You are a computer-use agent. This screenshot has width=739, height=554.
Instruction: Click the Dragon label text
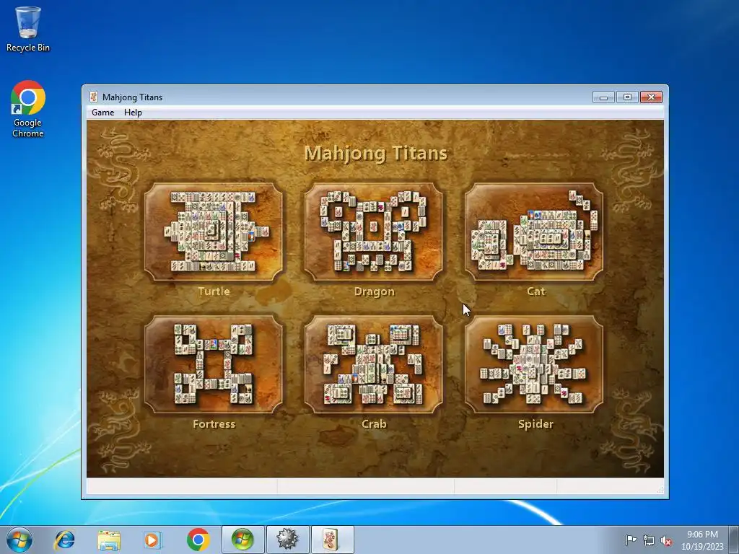click(375, 291)
